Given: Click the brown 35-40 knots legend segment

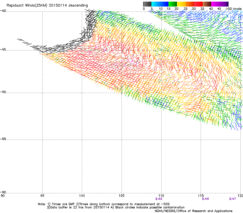Looking at the screenshot, I should coord(207,4).
